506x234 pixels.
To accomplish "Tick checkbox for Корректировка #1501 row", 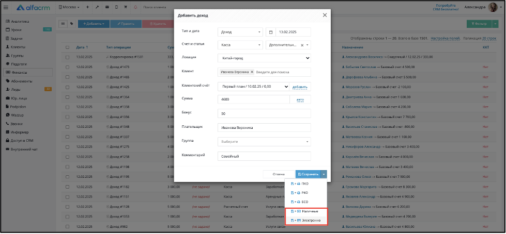I will coord(67,57).
